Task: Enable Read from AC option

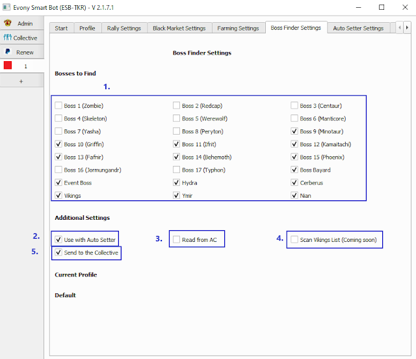Action: [x=176, y=239]
